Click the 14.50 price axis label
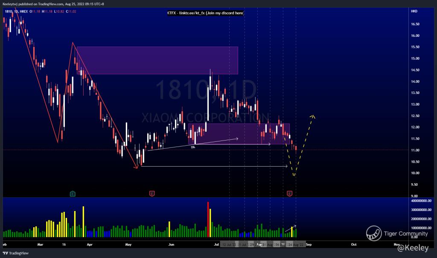This screenshot has height=258, width=437. coord(415,70)
